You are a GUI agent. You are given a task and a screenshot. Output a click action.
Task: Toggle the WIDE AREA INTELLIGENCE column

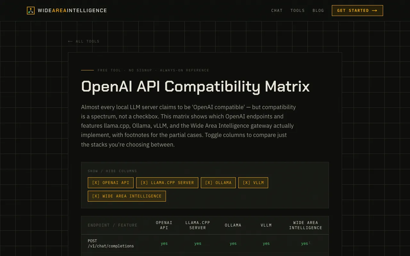(127, 196)
